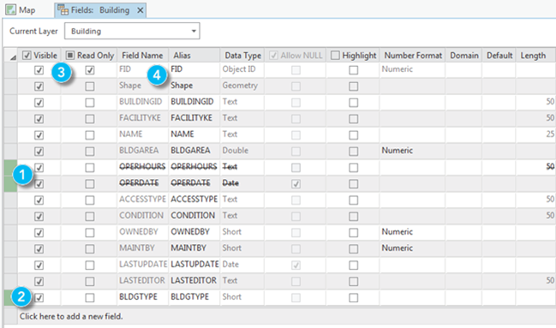
Task: Click the Map tab icon
Action: click(x=10, y=10)
